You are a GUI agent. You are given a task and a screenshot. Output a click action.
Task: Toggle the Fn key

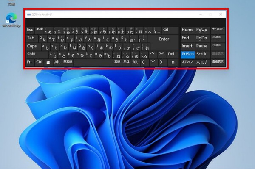click(x=30, y=63)
